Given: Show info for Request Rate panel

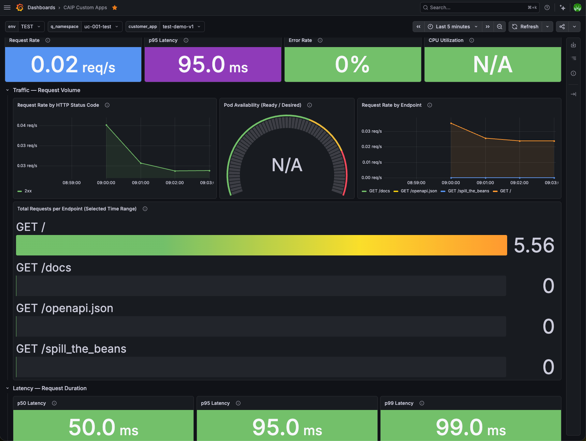Looking at the screenshot, I should click(48, 40).
